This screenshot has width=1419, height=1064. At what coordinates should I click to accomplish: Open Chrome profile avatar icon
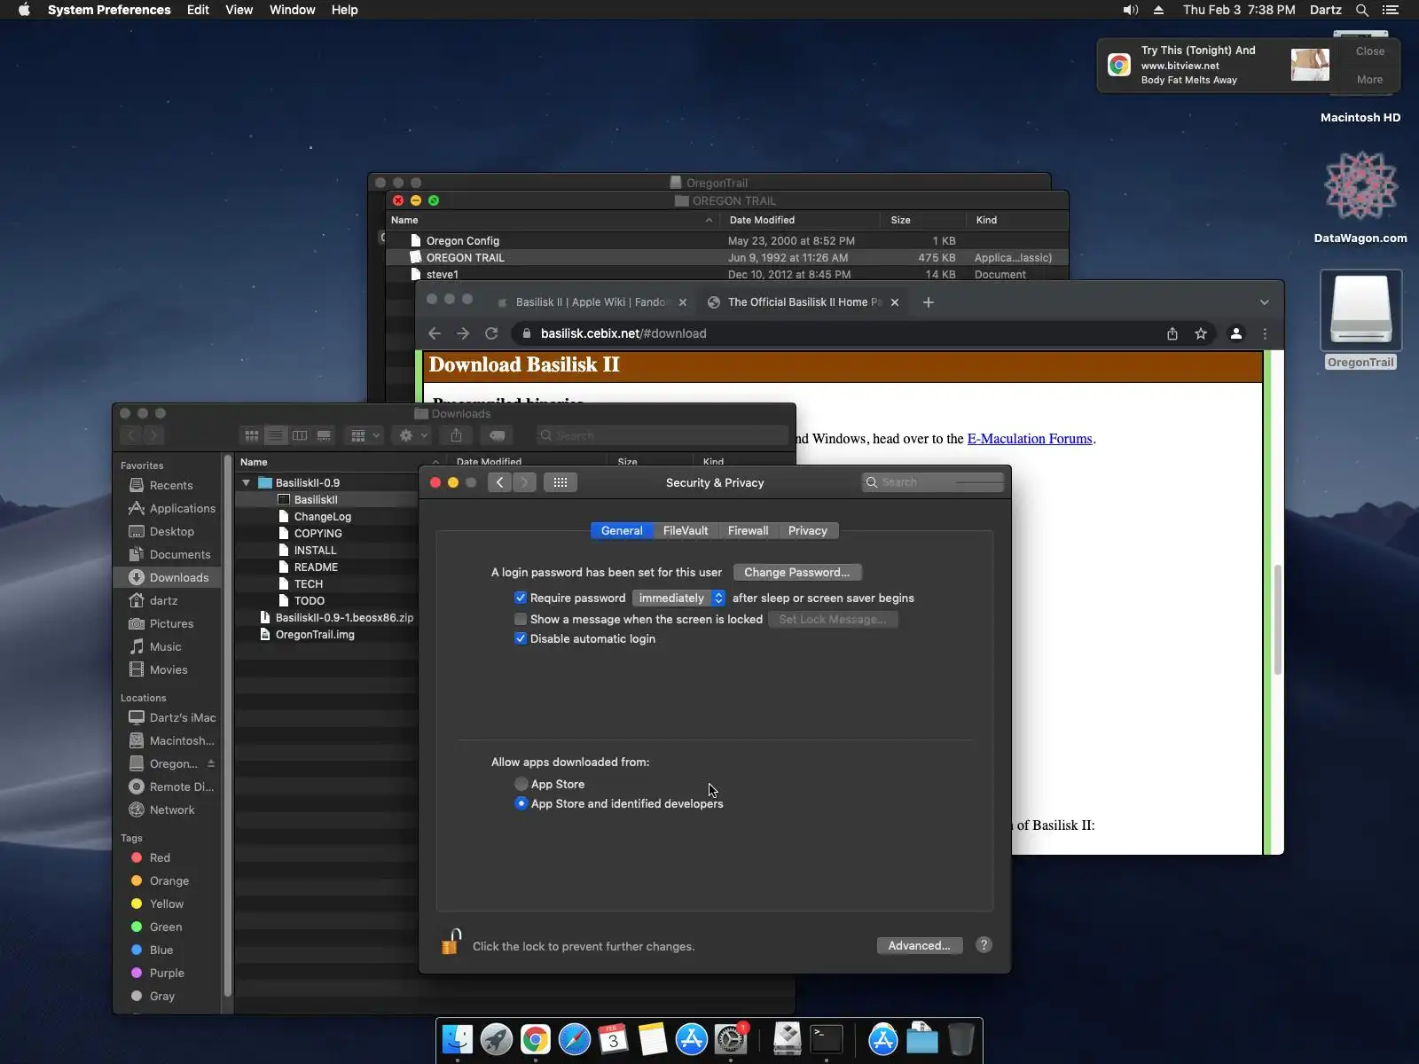tap(1236, 333)
